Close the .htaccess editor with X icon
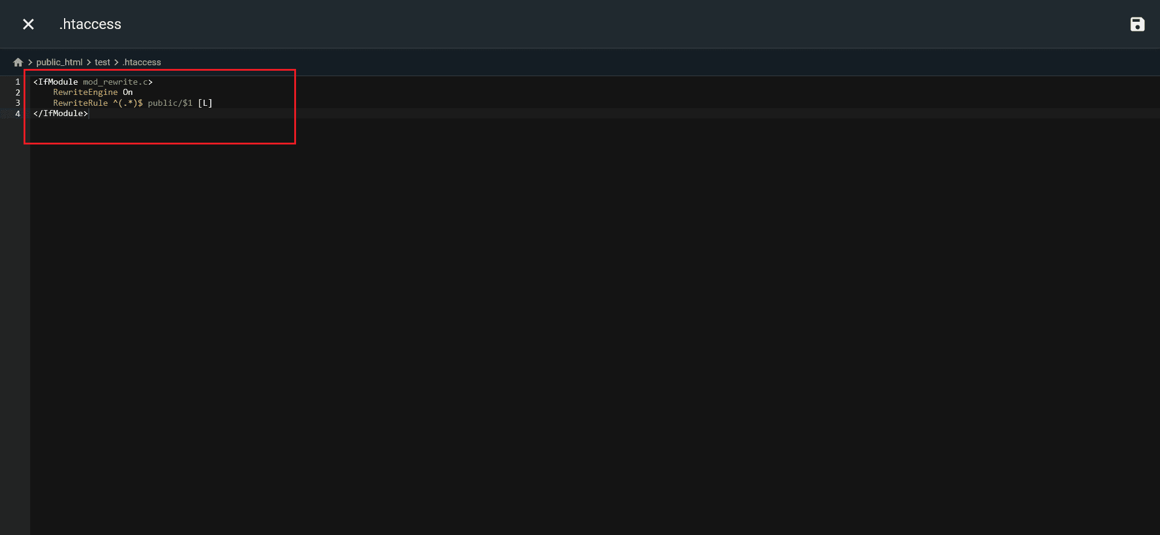This screenshot has width=1160, height=535. (x=28, y=24)
